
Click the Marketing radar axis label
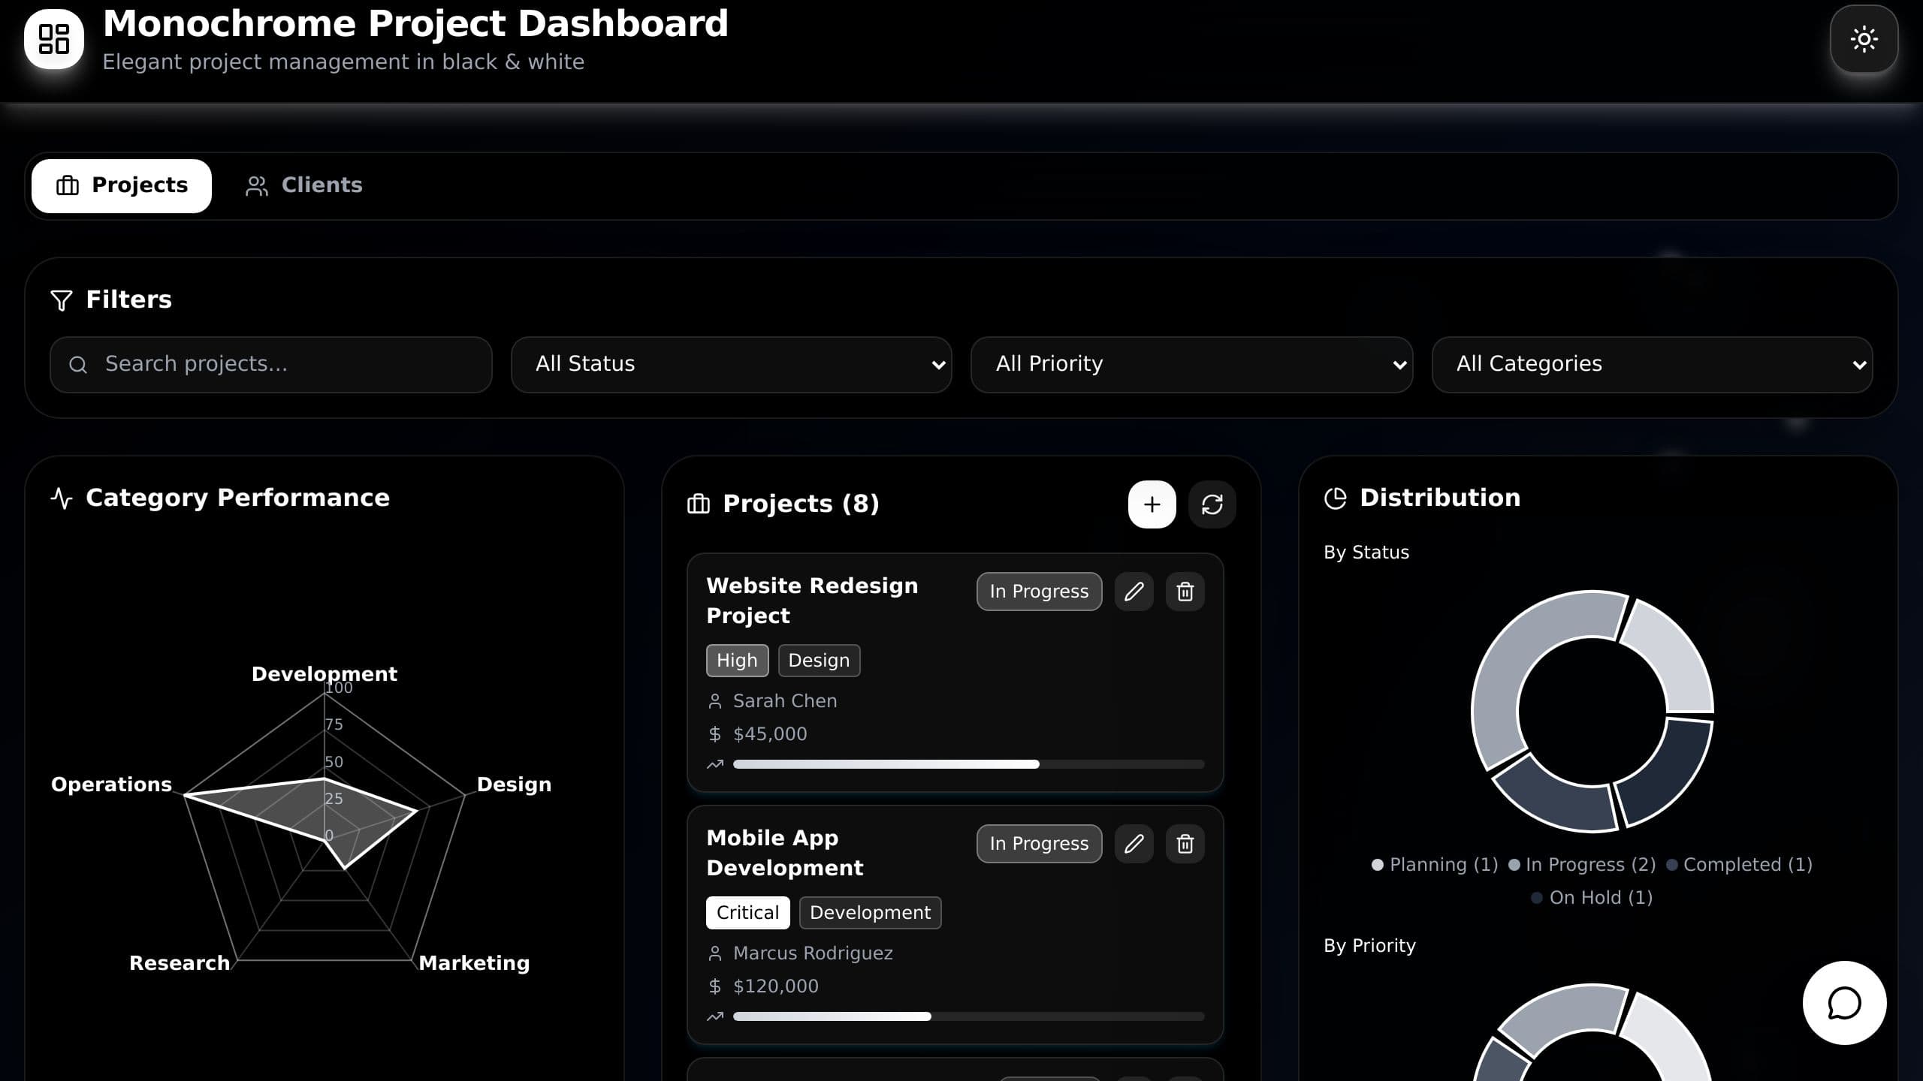click(x=474, y=963)
